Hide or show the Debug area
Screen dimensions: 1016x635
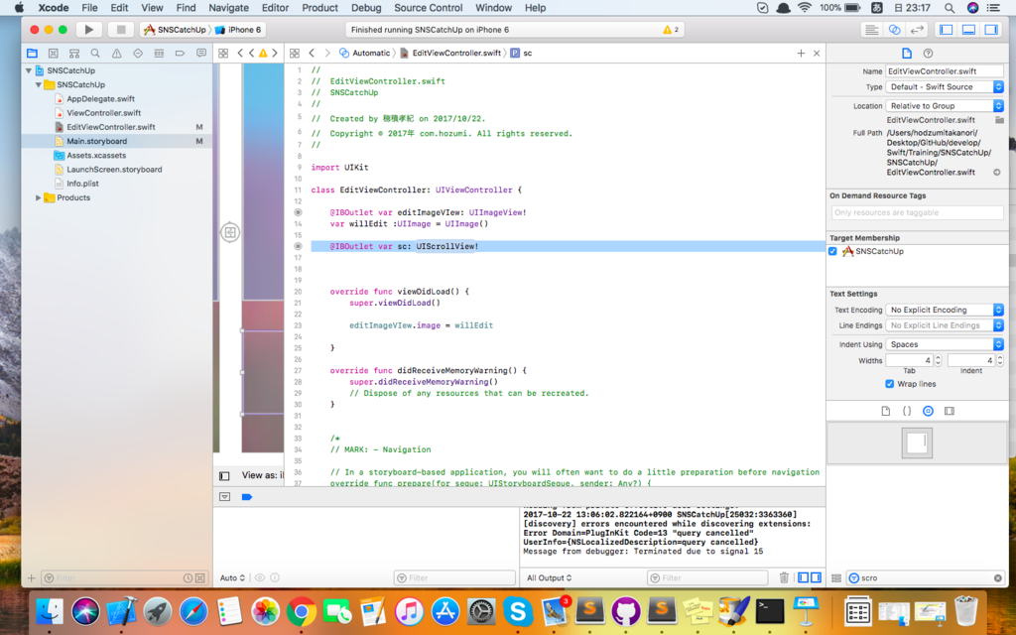(968, 29)
